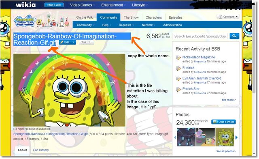Open the Evil Alien Jellyfish Overlord link
The image size is (259, 159).
pos(202,78)
